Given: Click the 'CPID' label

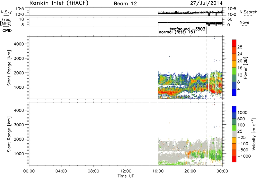Looking at the screenshot, I should coord(7,31).
